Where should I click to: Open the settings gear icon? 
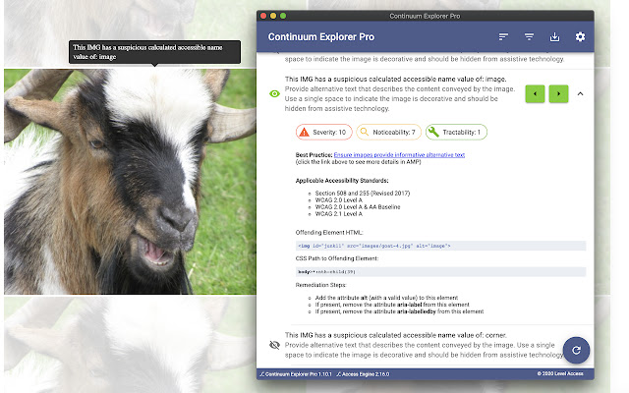[x=580, y=37]
